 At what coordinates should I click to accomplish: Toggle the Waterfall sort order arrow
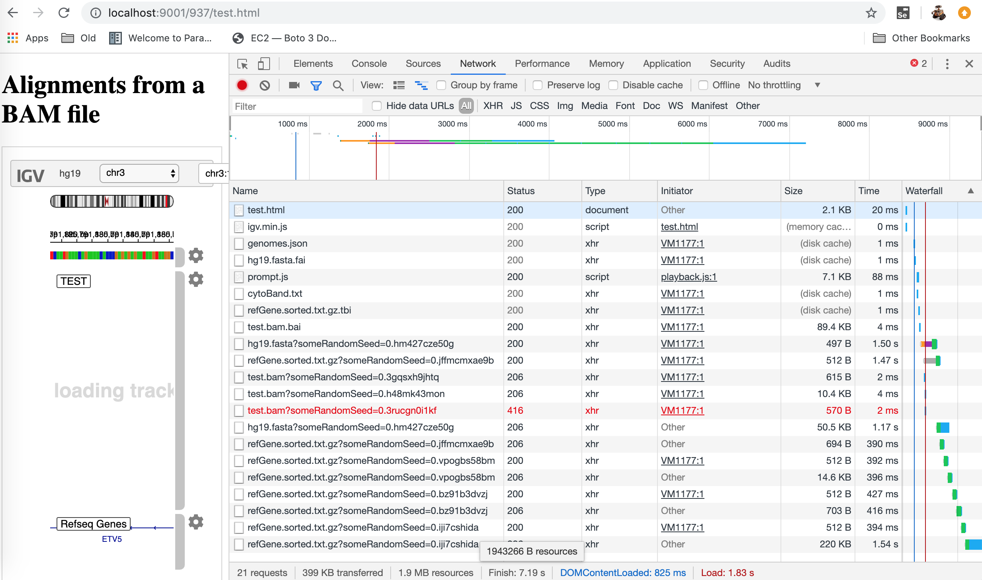click(x=970, y=191)
